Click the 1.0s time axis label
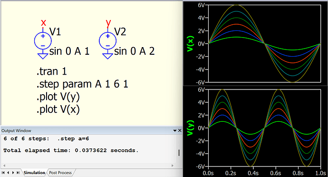The width and height of the screenshot is (328, 177). pyautogui.click(x=320, y=173)
